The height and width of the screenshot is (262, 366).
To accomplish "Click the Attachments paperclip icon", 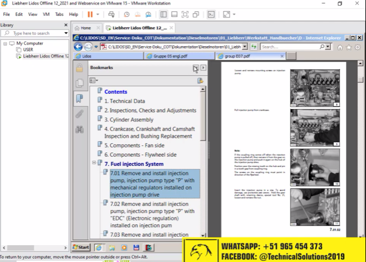I will 79,114.
